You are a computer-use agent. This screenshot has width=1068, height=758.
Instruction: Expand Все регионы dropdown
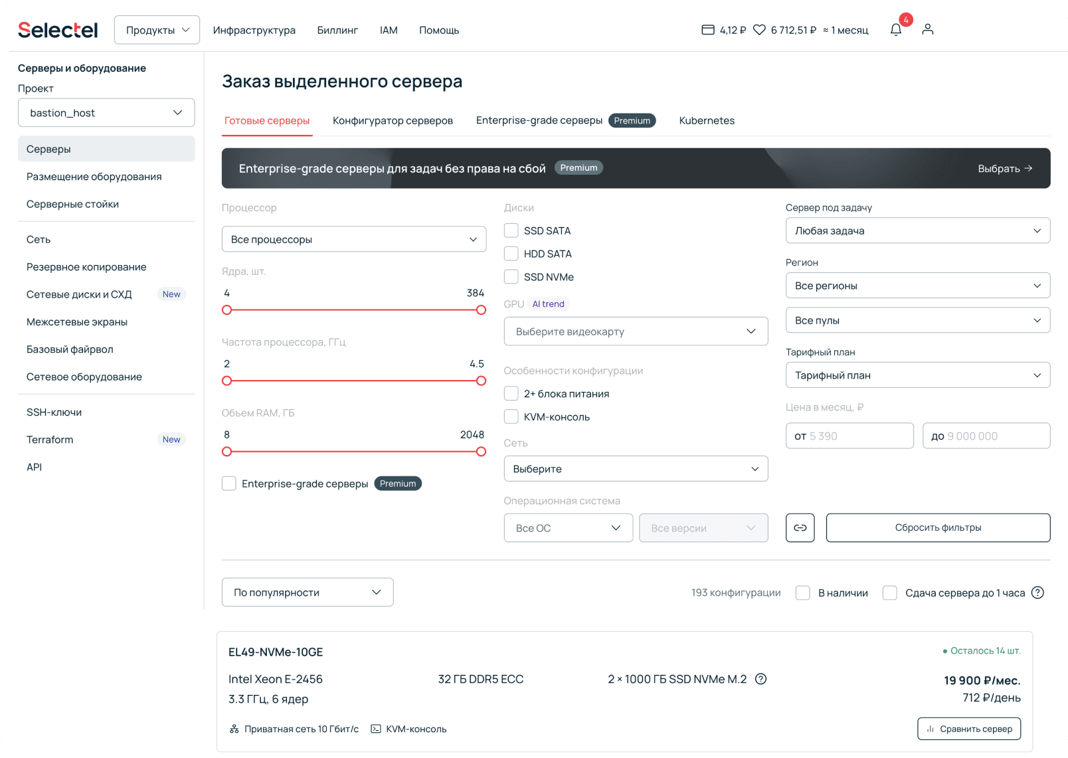coord(918,286)
